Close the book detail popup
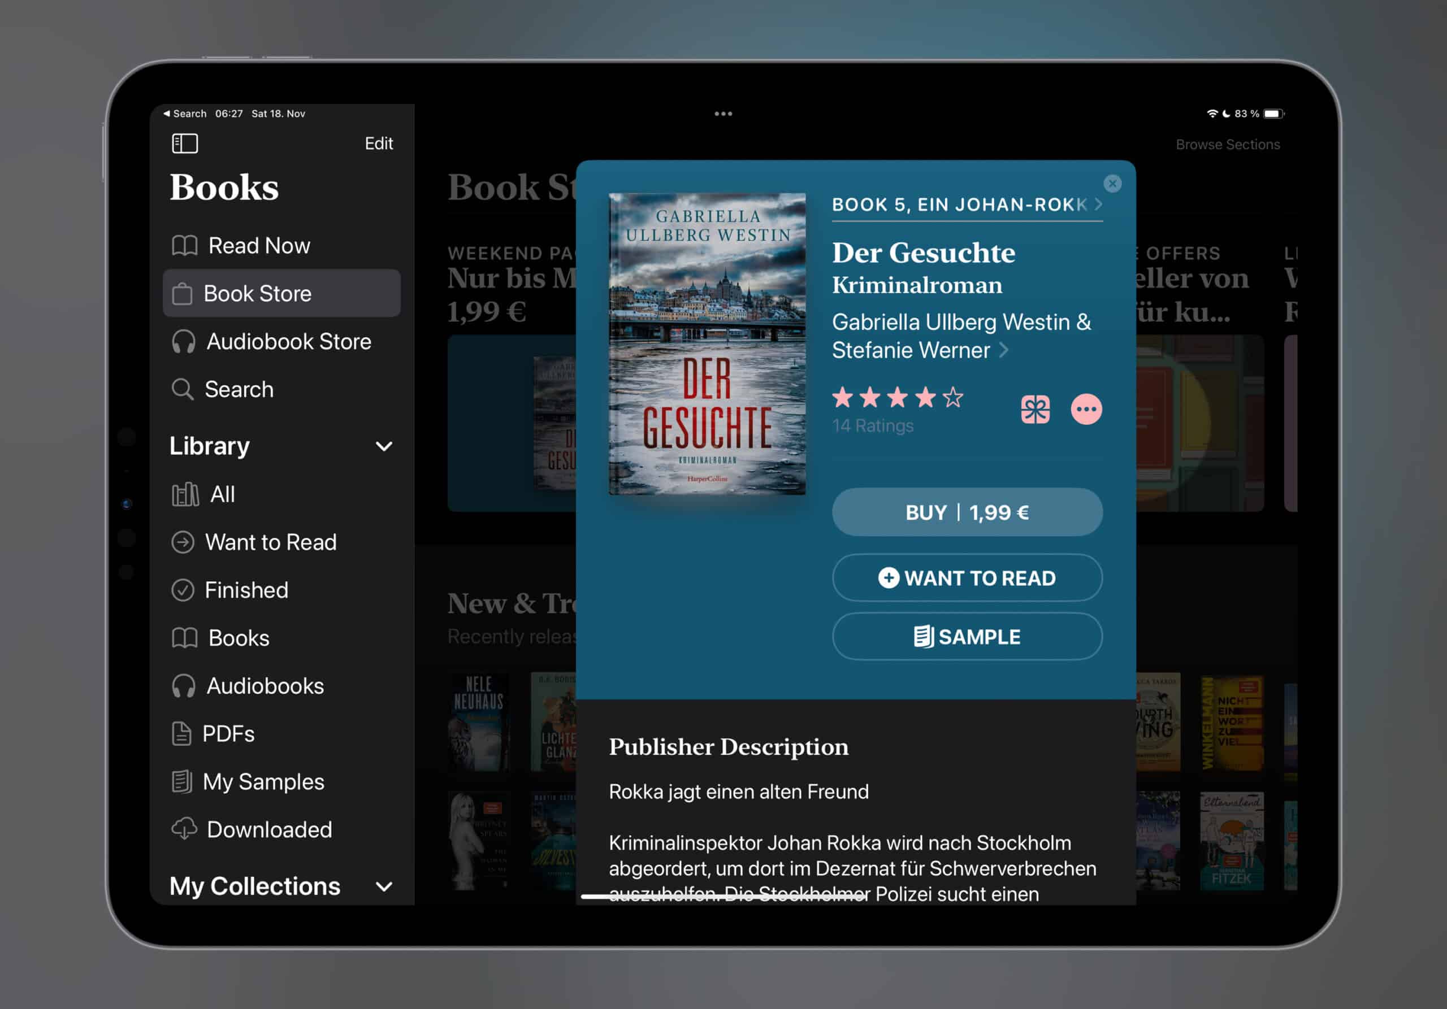This screenshot has height=1009, width=1447. [x=1112, y=183]
